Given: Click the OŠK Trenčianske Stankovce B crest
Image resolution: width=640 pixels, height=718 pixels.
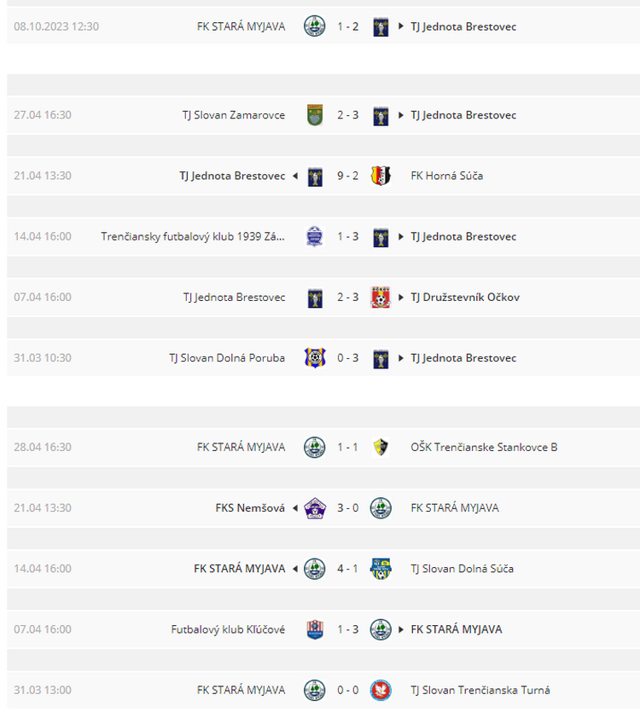Looking at the screenshot, I should [x=381, y=448].
